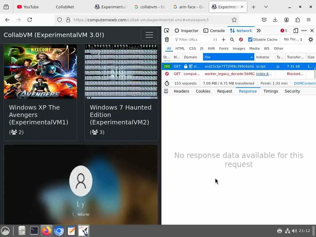Image resolution: width=316 pixels, height=237 pixels.
Task: Open Headers details tab
Action: pyautogui.click(x=181, y=91)
